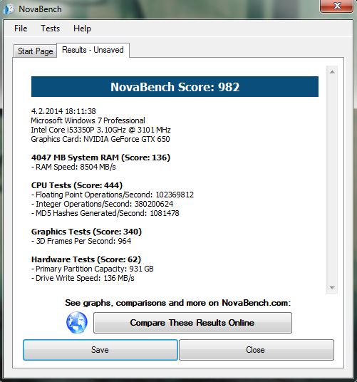Click Hardware Tests (Score: 62) heading
Viewport: 357px width, 382px height.
click(86, 259)
